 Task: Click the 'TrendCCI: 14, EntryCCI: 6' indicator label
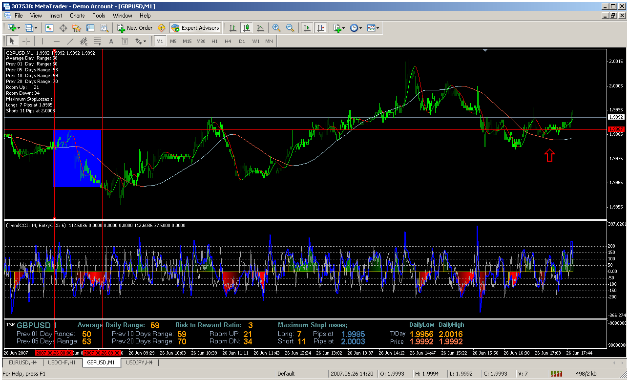(x=37, y=225)
